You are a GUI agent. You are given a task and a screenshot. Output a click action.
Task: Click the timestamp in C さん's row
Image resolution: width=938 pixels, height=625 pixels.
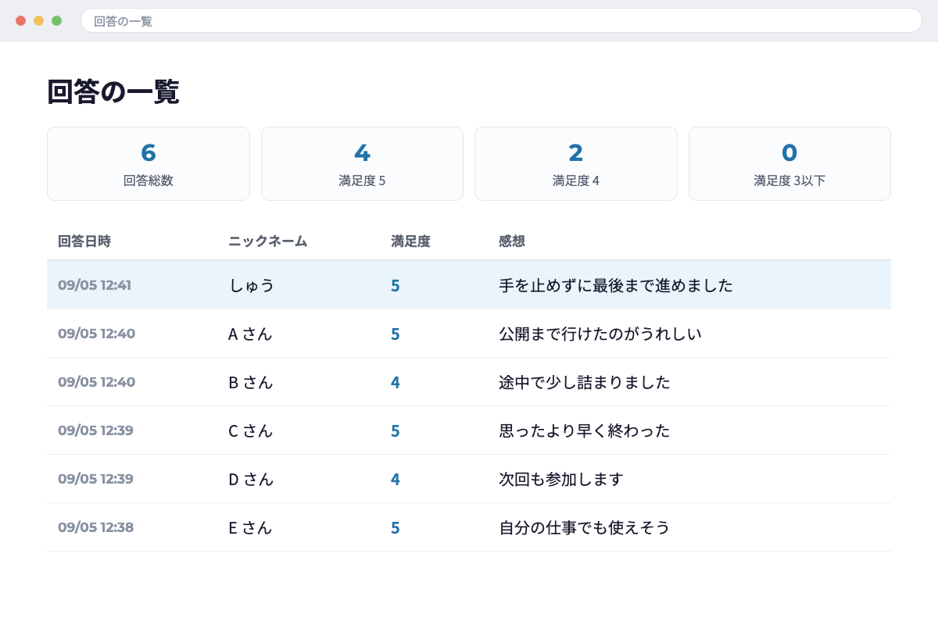coord(95,430)
